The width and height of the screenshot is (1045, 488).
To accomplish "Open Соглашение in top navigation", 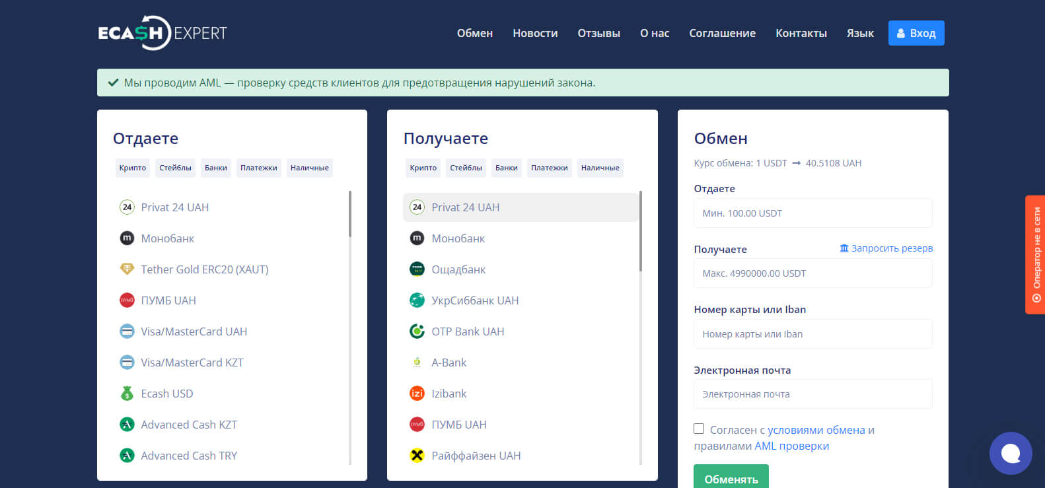I will coord(723,33).
